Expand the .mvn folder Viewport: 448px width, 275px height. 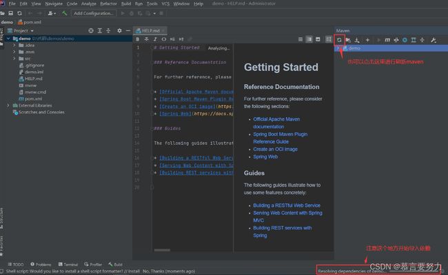tap(14, 52)
